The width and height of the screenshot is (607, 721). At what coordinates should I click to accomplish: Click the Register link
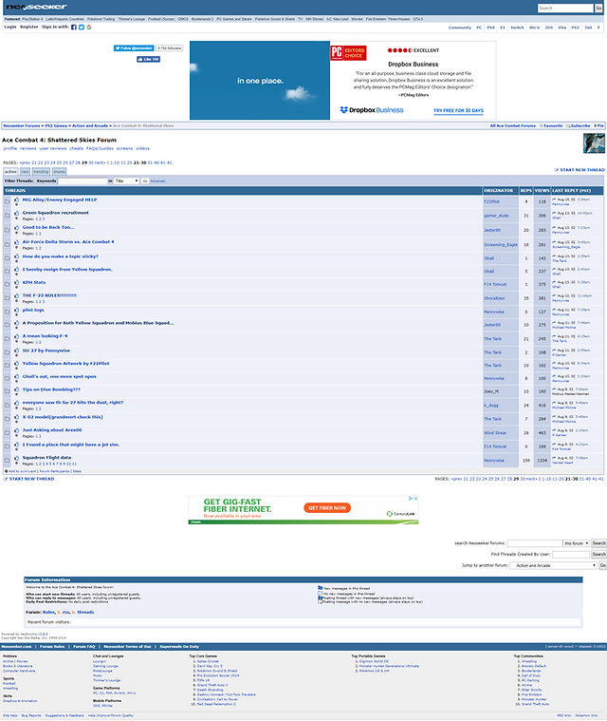pyautogui.click(x=28, y=28)
